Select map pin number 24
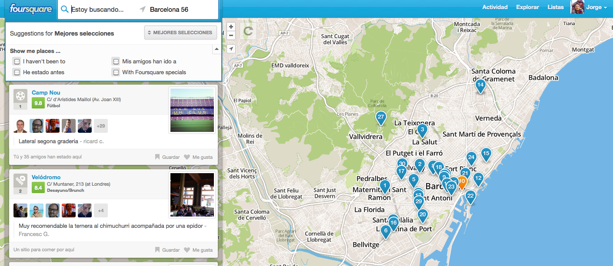613x266 pixels. click(471, 158)
